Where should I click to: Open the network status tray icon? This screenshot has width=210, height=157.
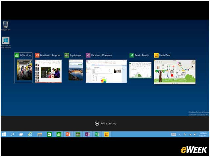click(x=190, y=134)
